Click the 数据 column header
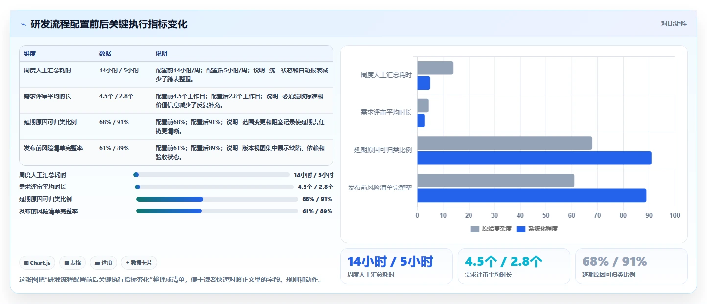The image size is (707, 304). point(105,53)
